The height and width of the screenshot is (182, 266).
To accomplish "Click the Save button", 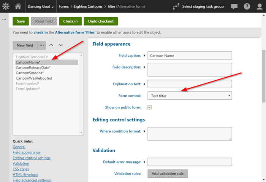I will tap(21, 21).
